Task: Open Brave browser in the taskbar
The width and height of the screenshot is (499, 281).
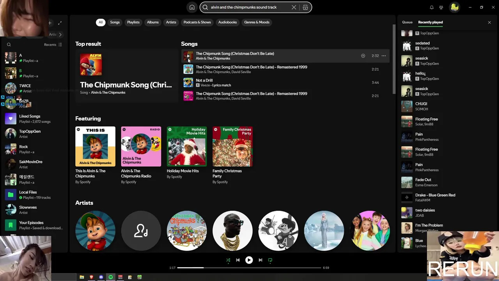Action: point(92,277)
